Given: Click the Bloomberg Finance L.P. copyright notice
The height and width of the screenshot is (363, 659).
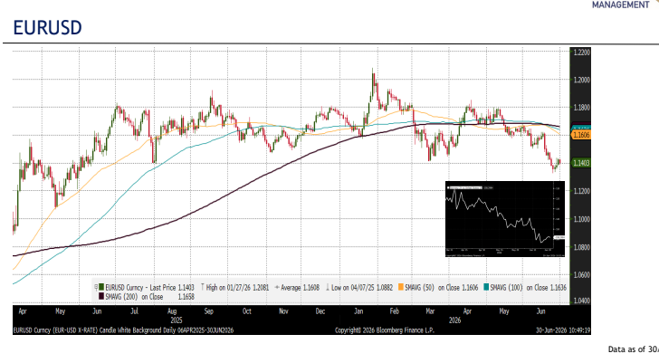Looking at the screenshot, I should click(385, 330).
